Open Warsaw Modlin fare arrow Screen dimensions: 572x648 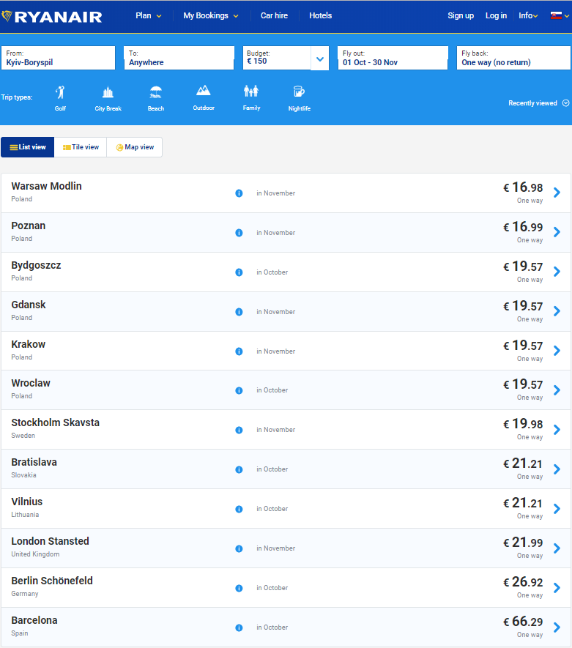(557, 193)
